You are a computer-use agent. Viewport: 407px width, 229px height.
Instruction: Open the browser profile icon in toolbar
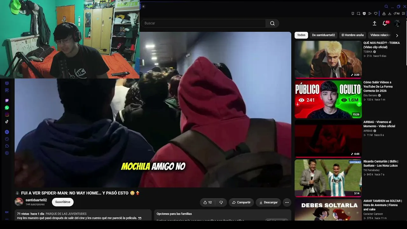click(384, 13)
